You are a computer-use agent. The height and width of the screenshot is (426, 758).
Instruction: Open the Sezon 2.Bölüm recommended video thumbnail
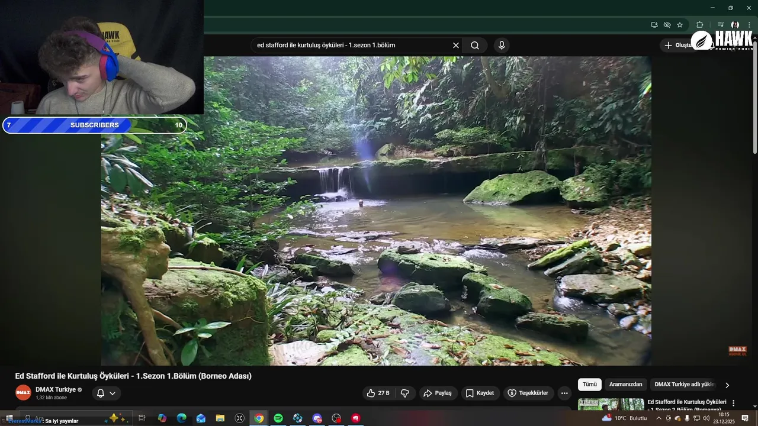611,404
